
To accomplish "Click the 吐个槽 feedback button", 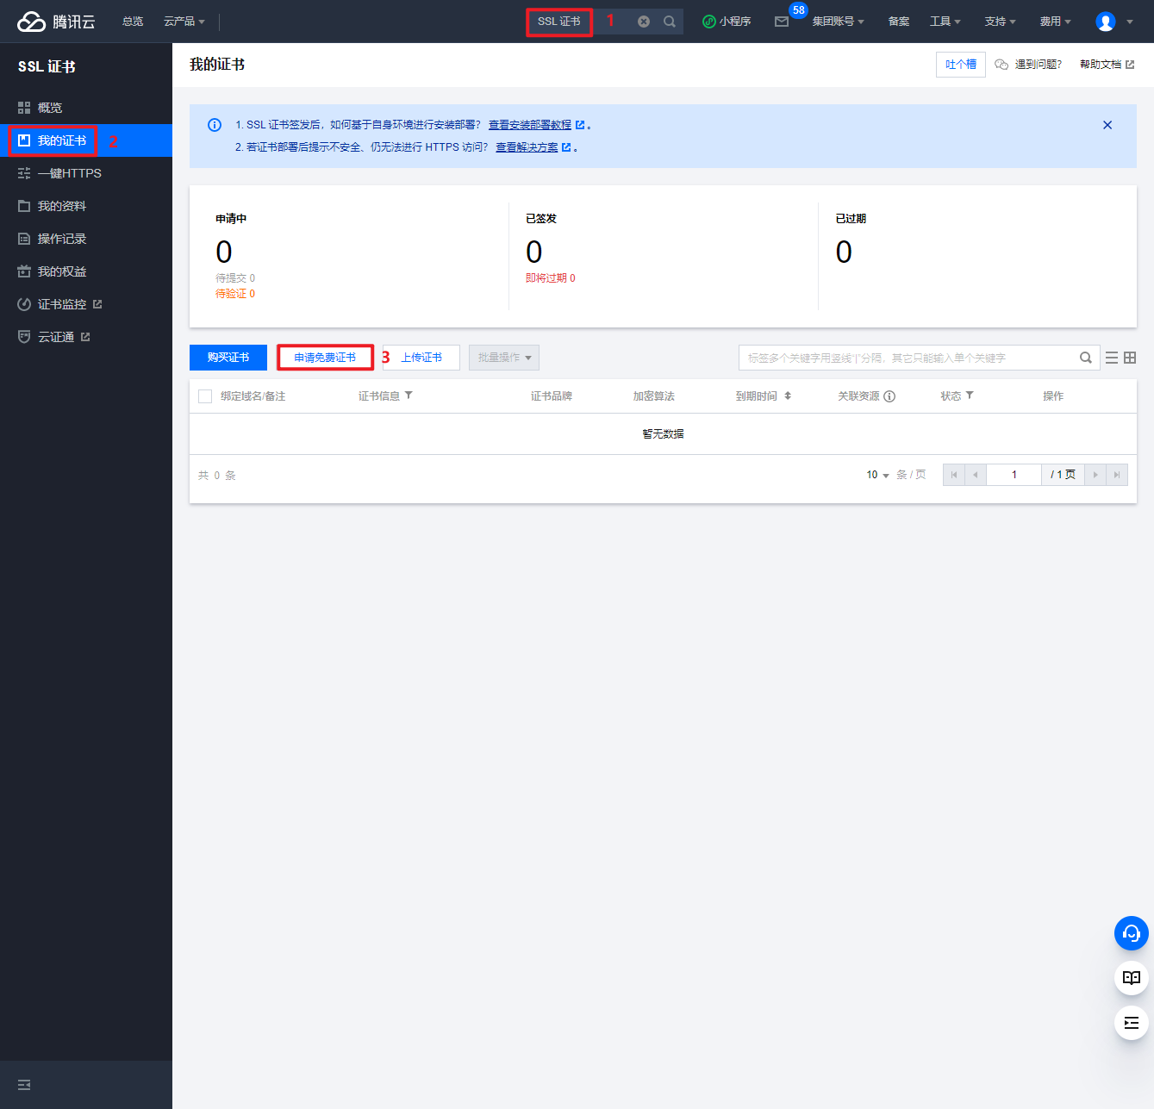I will point(961,65).
